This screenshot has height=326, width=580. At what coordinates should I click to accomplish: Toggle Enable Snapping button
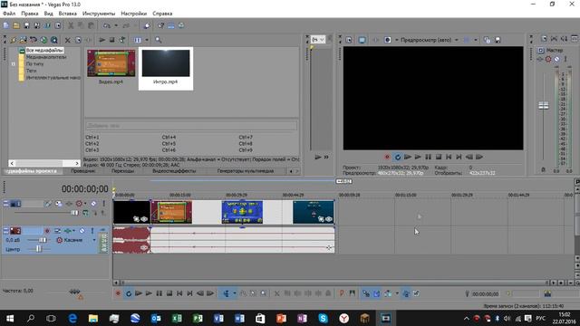click(366, 293)
